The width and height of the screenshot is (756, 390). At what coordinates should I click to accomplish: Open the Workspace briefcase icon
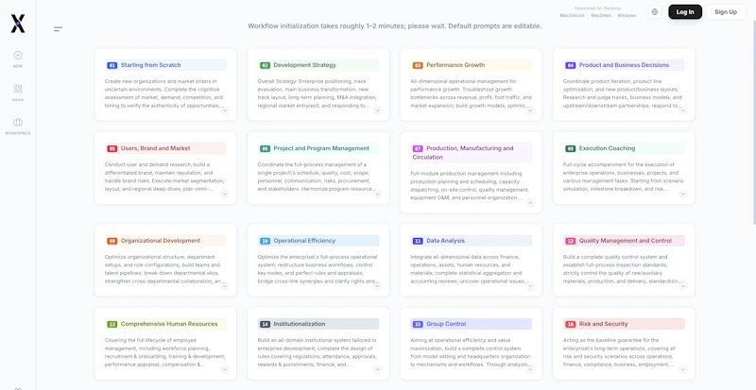point(18,122)
